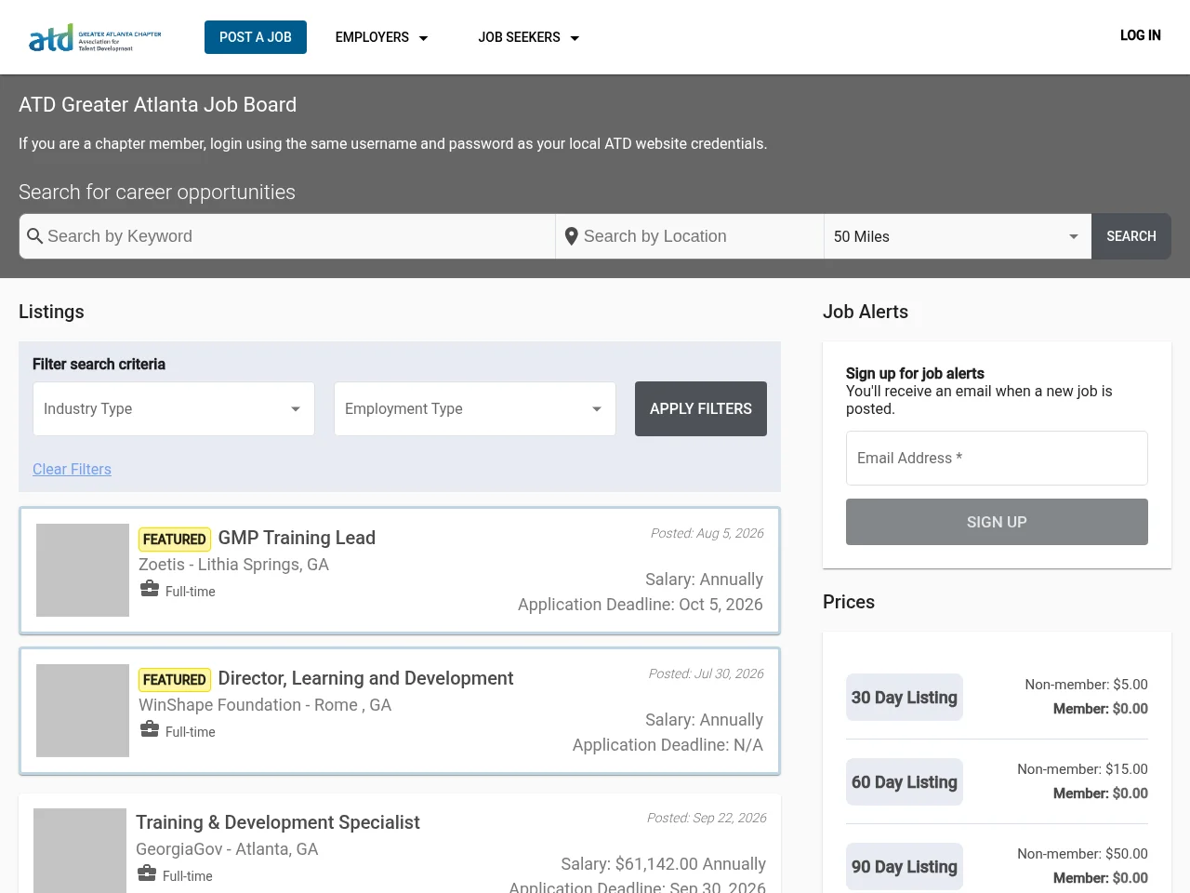Click 'Zoetis - Lithia Springs, GA' text
Viewport: 1190px width, 893px height.
click(233, 565)
